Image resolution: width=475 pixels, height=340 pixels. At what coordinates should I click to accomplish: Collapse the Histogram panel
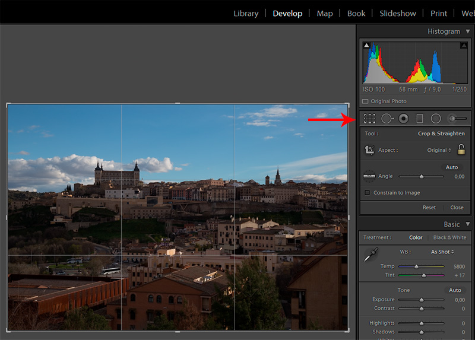point(468,31)
